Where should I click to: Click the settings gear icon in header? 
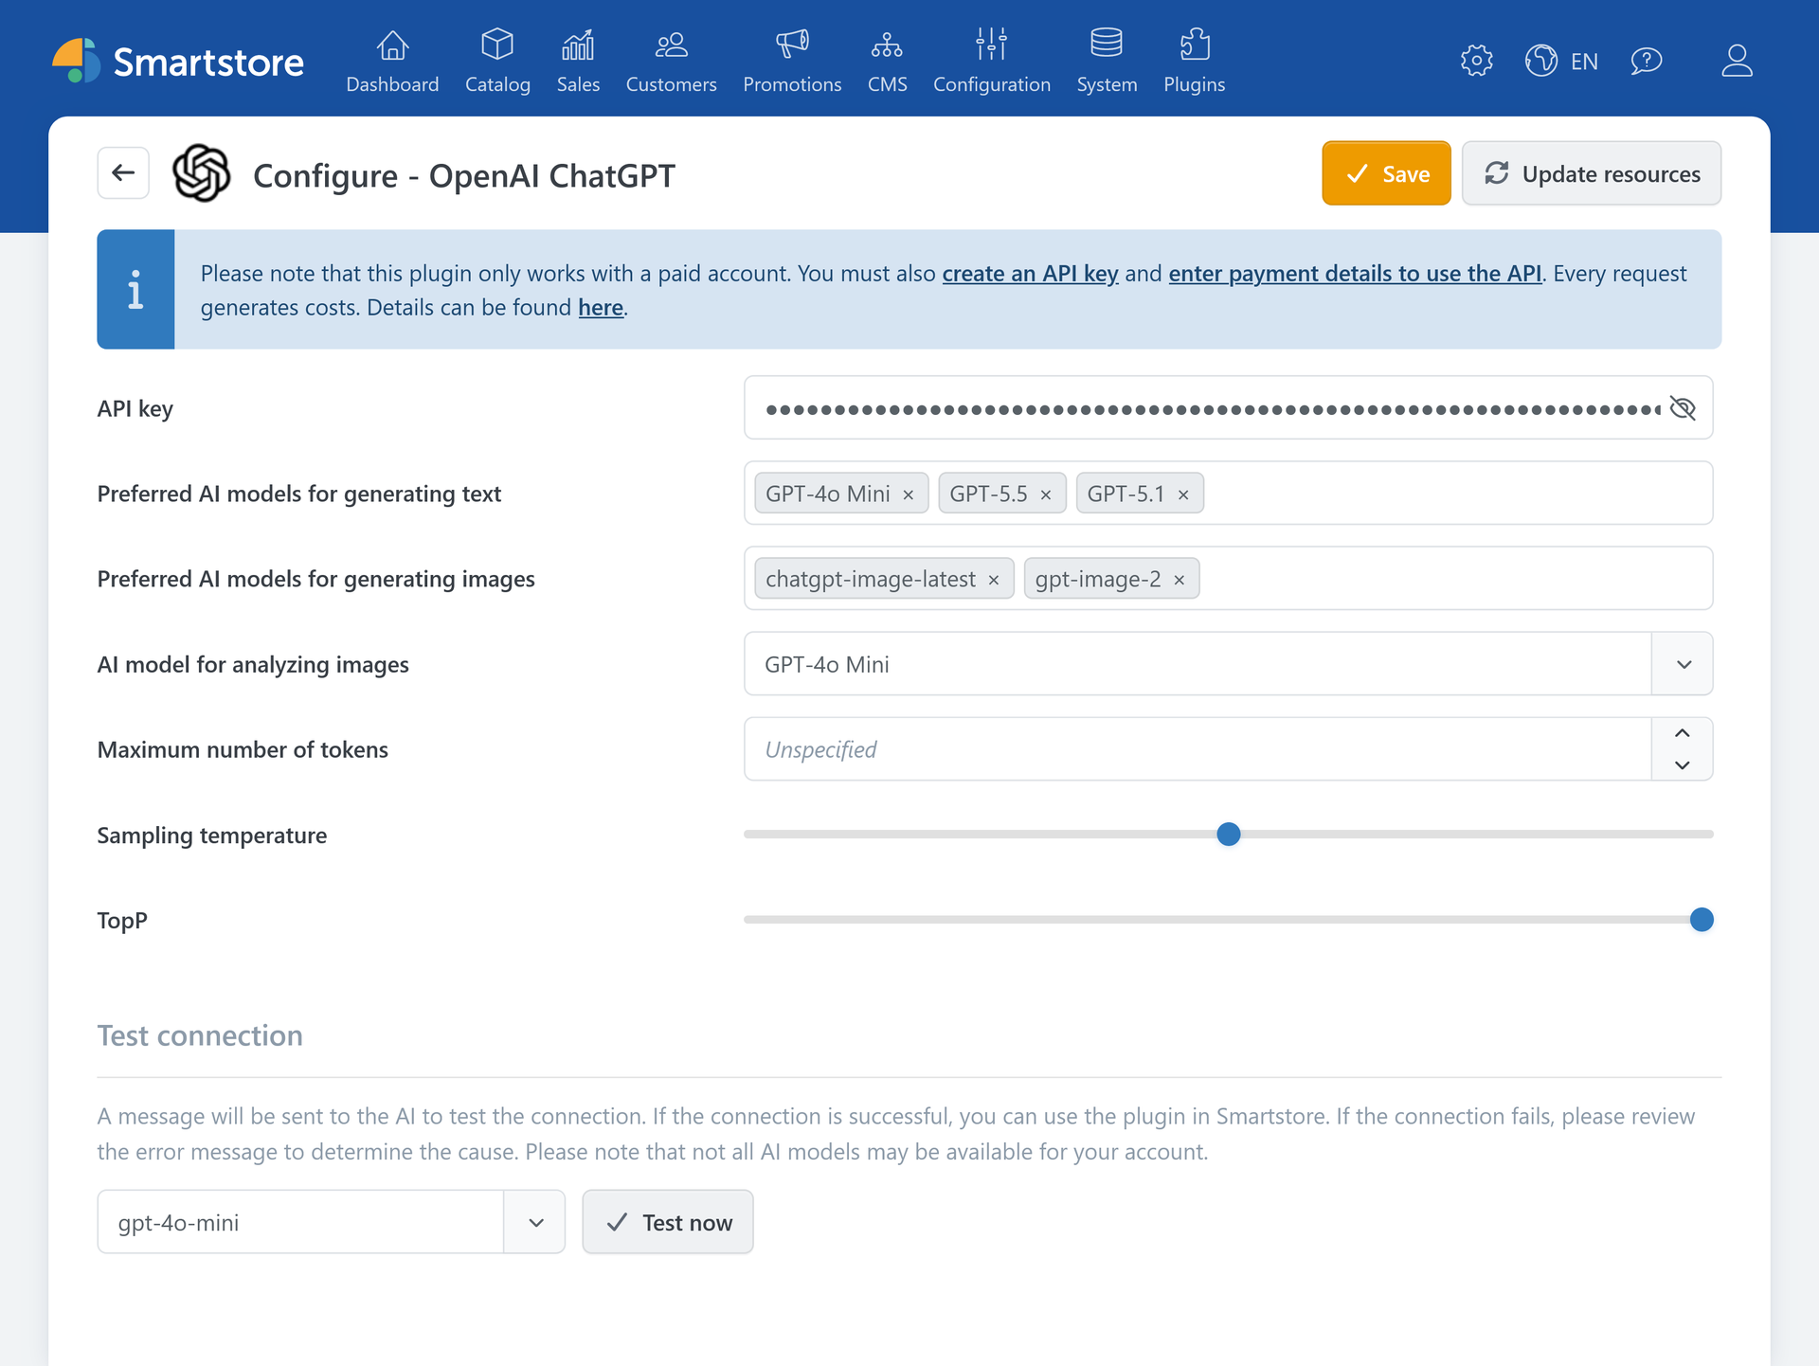(x=1476, y=61)
